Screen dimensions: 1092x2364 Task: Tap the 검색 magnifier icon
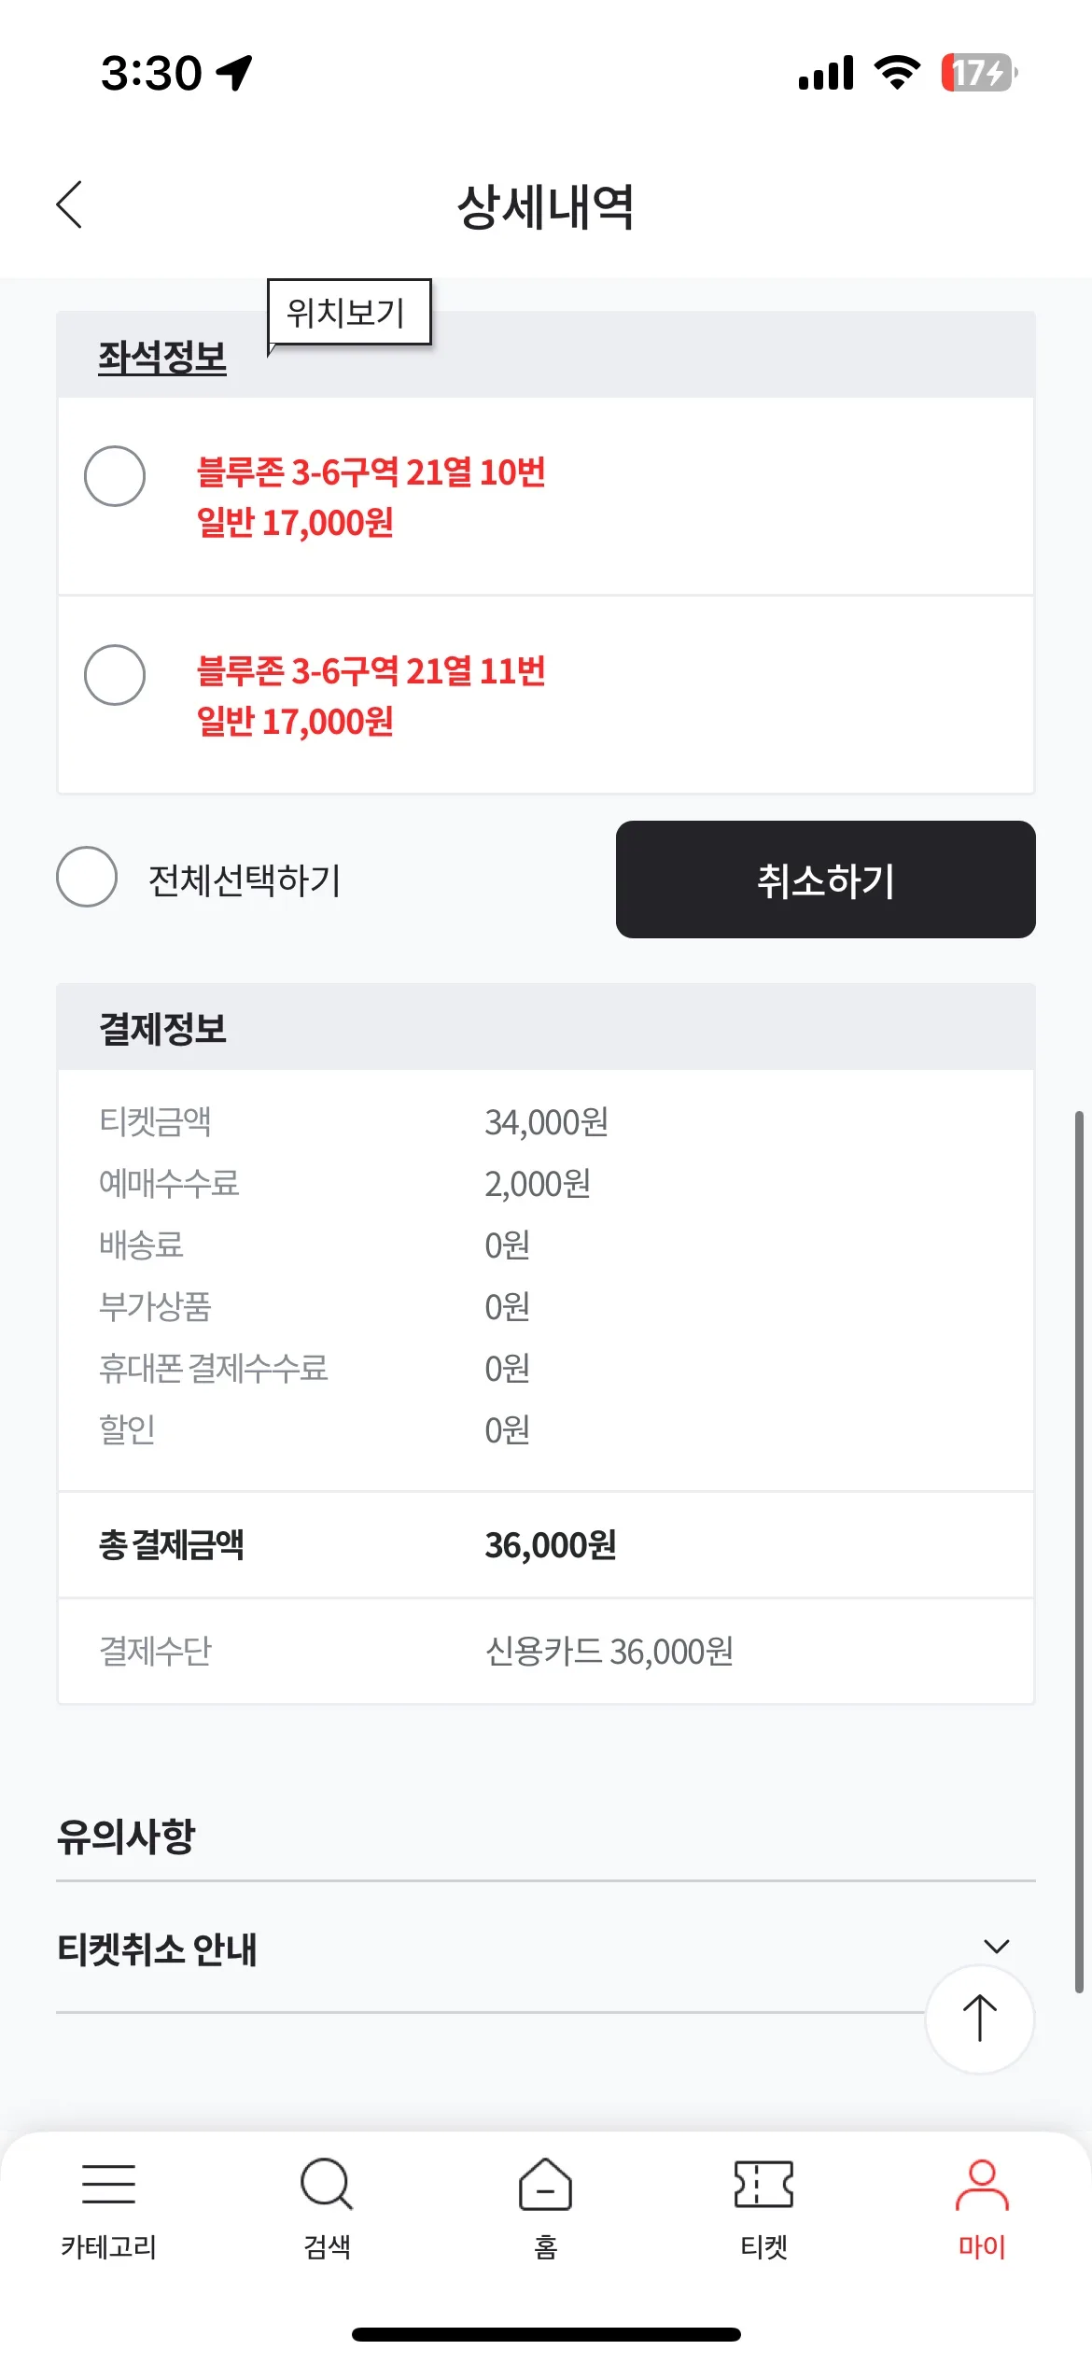(327, 2184)
